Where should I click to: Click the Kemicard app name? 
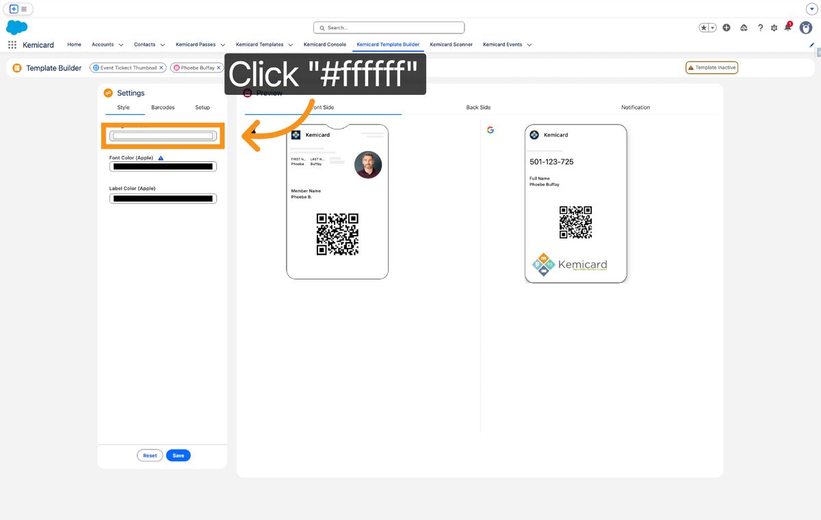point(38,44)
